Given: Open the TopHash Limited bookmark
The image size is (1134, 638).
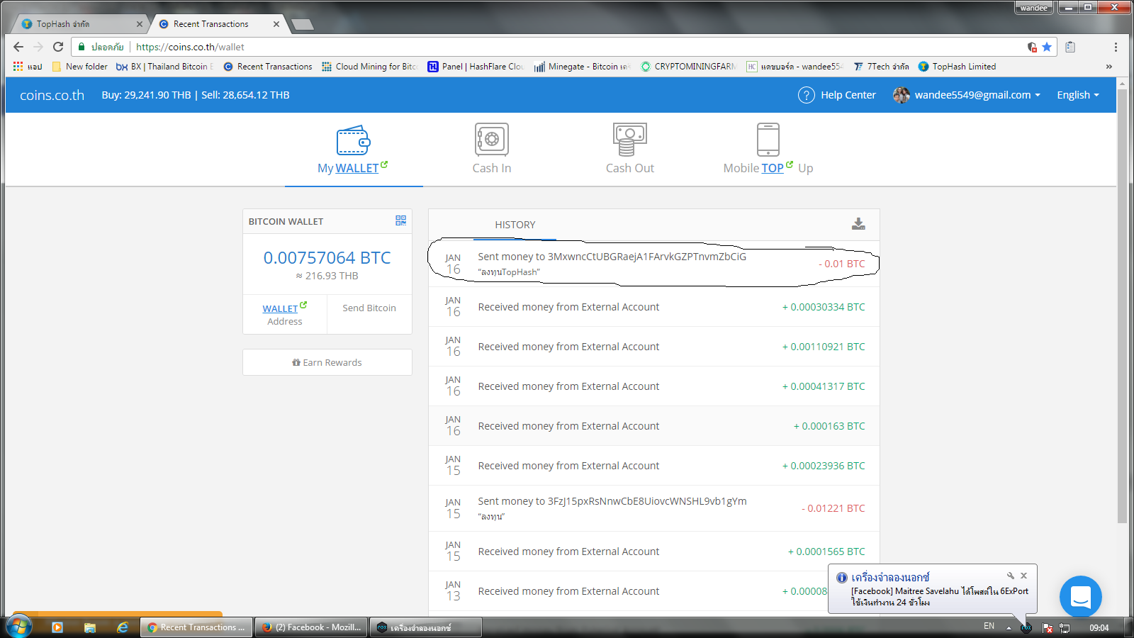Looking at the screenshot, I should pyautogui.click(x=957, y=67).
